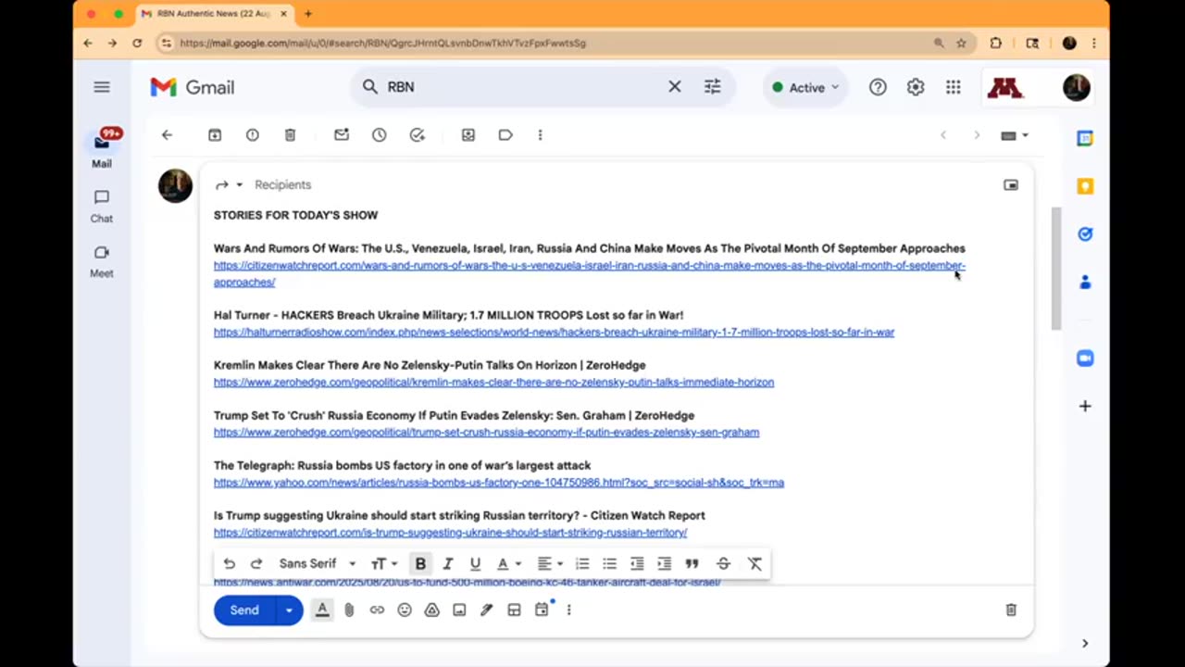Open the Gmail main menu hamburger
The width and height of the screenshot is (1185, 667).
tap(102, 87)
